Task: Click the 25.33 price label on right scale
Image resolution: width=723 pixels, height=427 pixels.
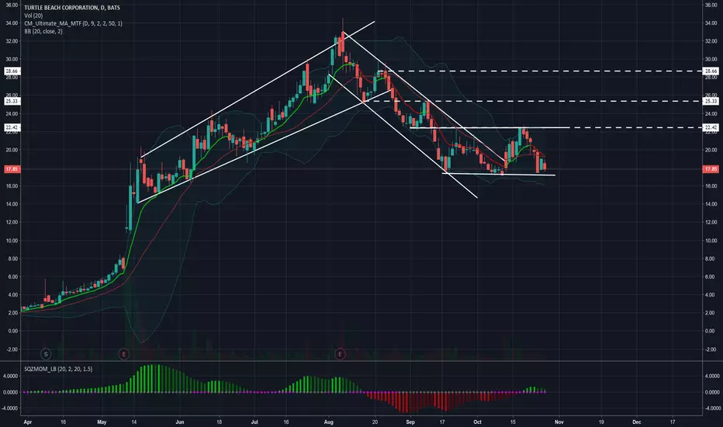Action: pos(711,101)
